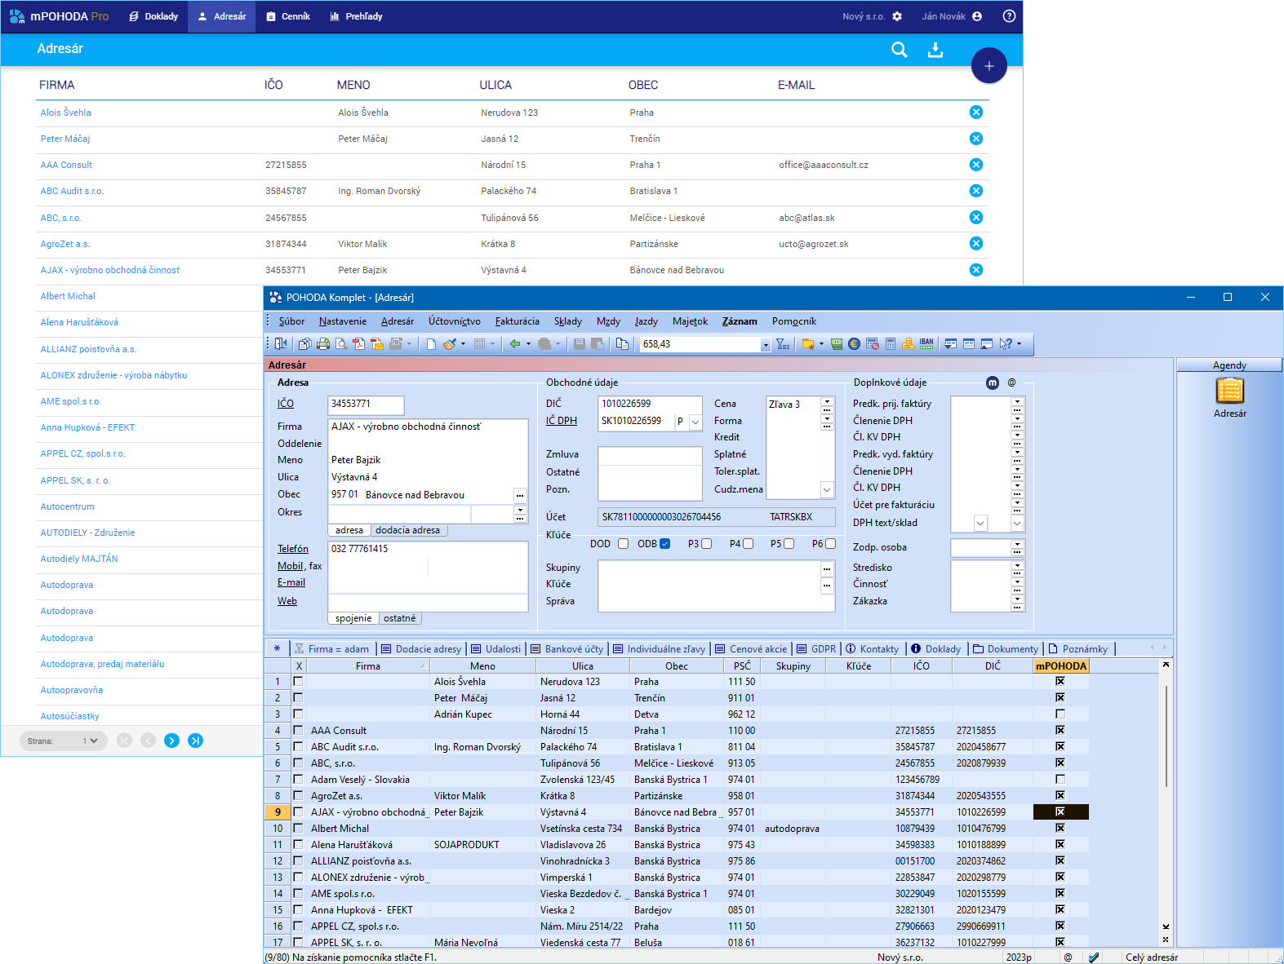This screenshot has width=1284, height=964.
Task: Open the DPH text/sklad dropdown
Action: pyautogui.click(x=980, y=523)
